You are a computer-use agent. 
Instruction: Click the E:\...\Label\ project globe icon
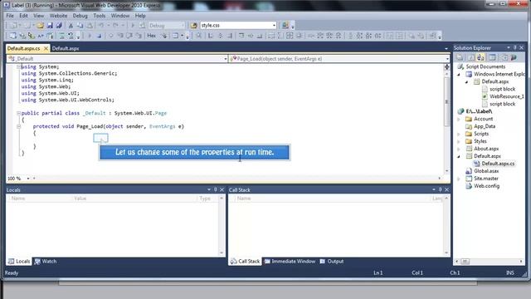tap(460, 111)
